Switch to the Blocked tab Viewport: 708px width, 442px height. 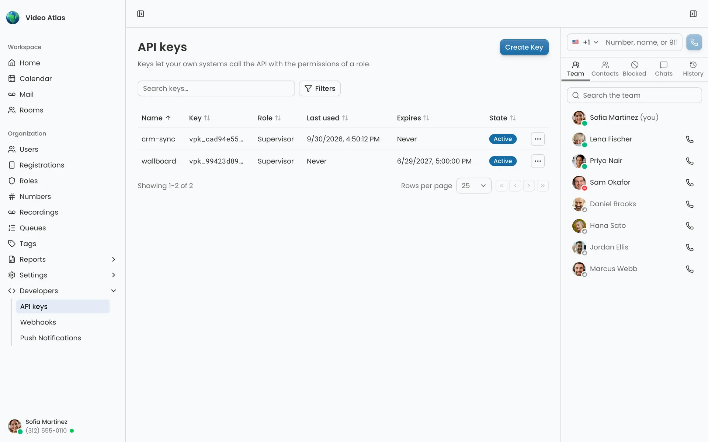634,69
